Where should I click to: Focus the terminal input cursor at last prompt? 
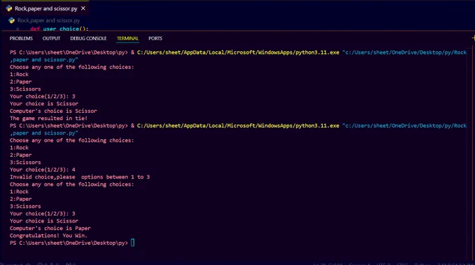pos(133,243)
